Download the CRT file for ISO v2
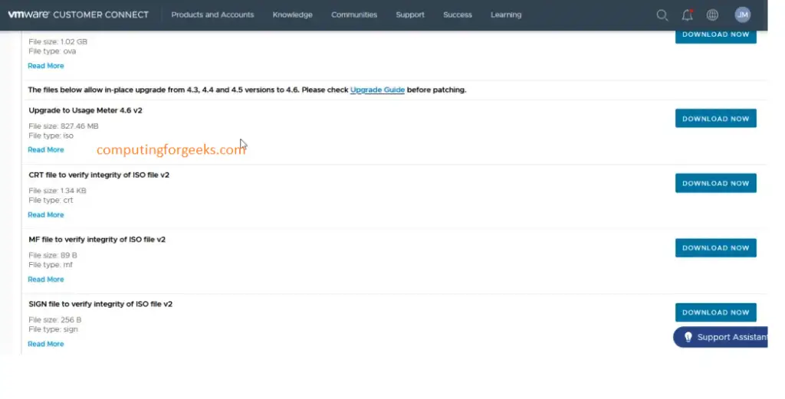The height and width of the screenshot is (399, 785). point(715,183)
